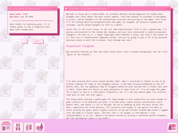Click the 'word count:' label

(16, 14)
